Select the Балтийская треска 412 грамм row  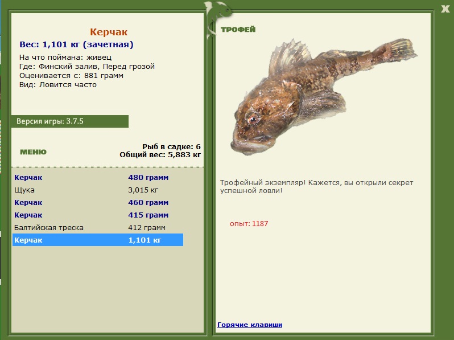click(x=98, y=228)
